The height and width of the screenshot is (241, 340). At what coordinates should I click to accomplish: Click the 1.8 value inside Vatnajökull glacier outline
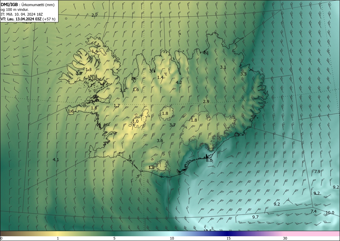point(194,120)
